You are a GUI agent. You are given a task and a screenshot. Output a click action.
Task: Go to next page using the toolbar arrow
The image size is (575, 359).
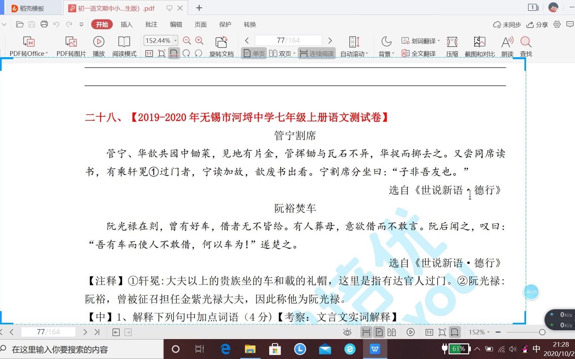[x=330, y=41]
